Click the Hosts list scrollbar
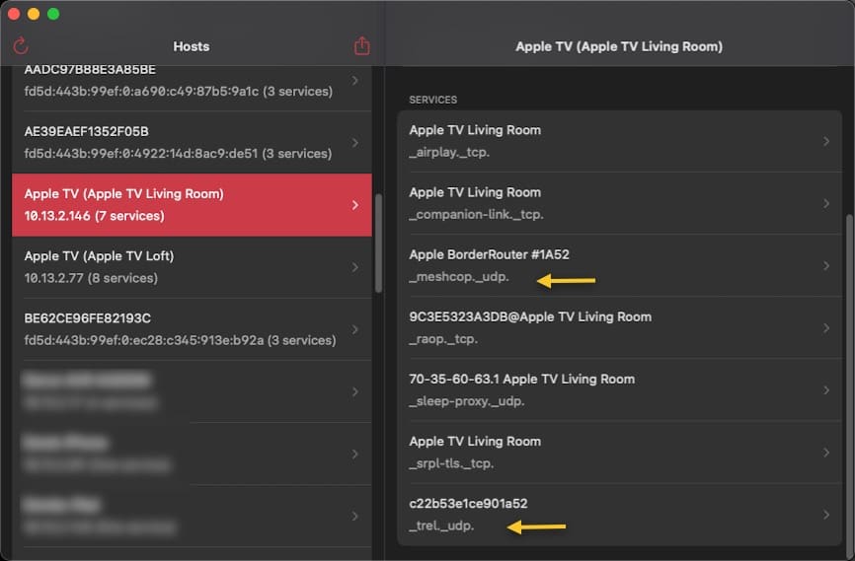Viewport: 855px width, 561px height. pyautogui.click(x=378, y=244)
